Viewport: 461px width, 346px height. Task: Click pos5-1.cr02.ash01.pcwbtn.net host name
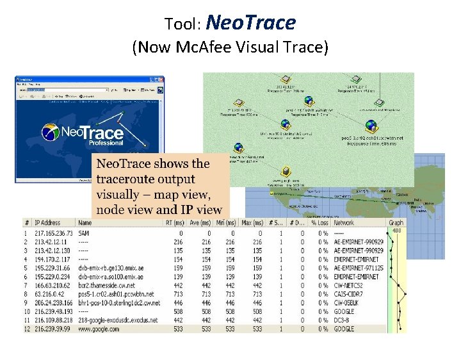(x=116, y=294)
